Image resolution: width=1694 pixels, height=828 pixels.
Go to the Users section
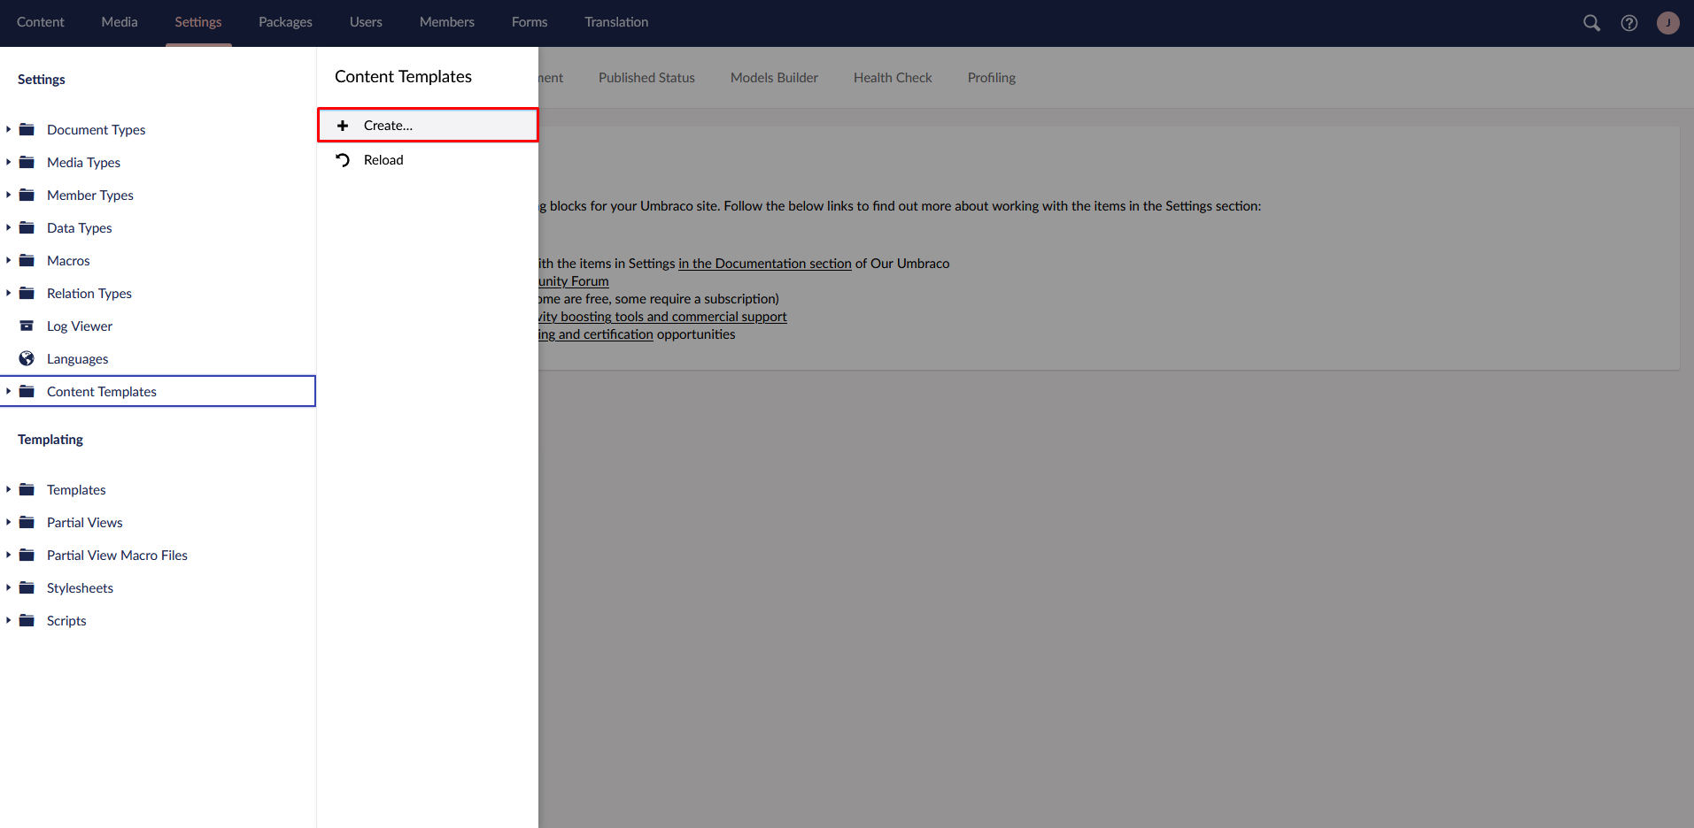pos(366,22)
